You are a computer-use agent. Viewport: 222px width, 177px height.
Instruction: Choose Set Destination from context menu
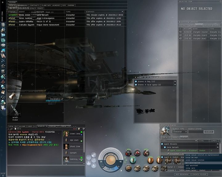click(203, 163)
